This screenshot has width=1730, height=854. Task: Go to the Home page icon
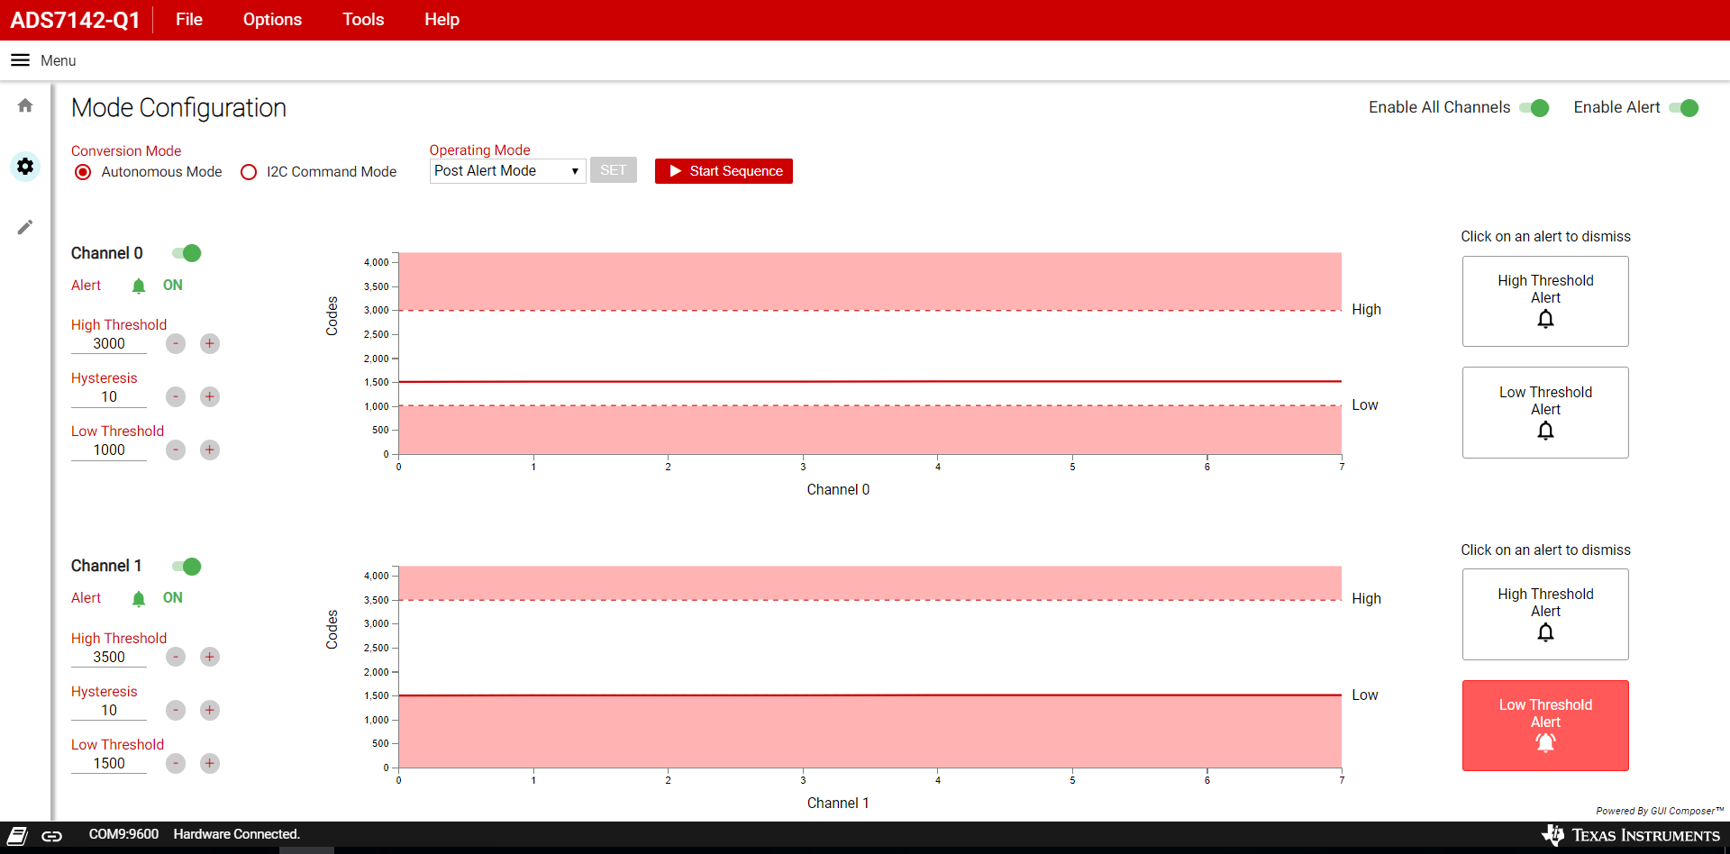pyautogui.click(x=25, y=106)
